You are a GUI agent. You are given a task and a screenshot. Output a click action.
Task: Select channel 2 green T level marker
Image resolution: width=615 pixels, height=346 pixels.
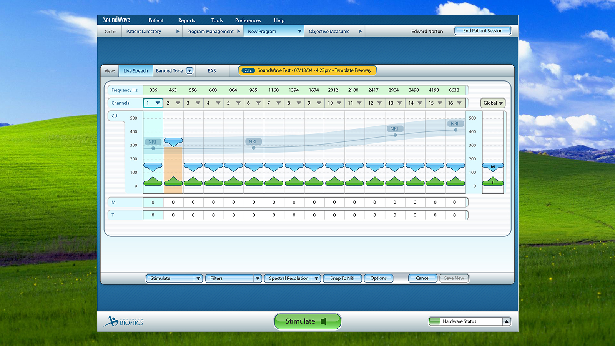point(173,181)
